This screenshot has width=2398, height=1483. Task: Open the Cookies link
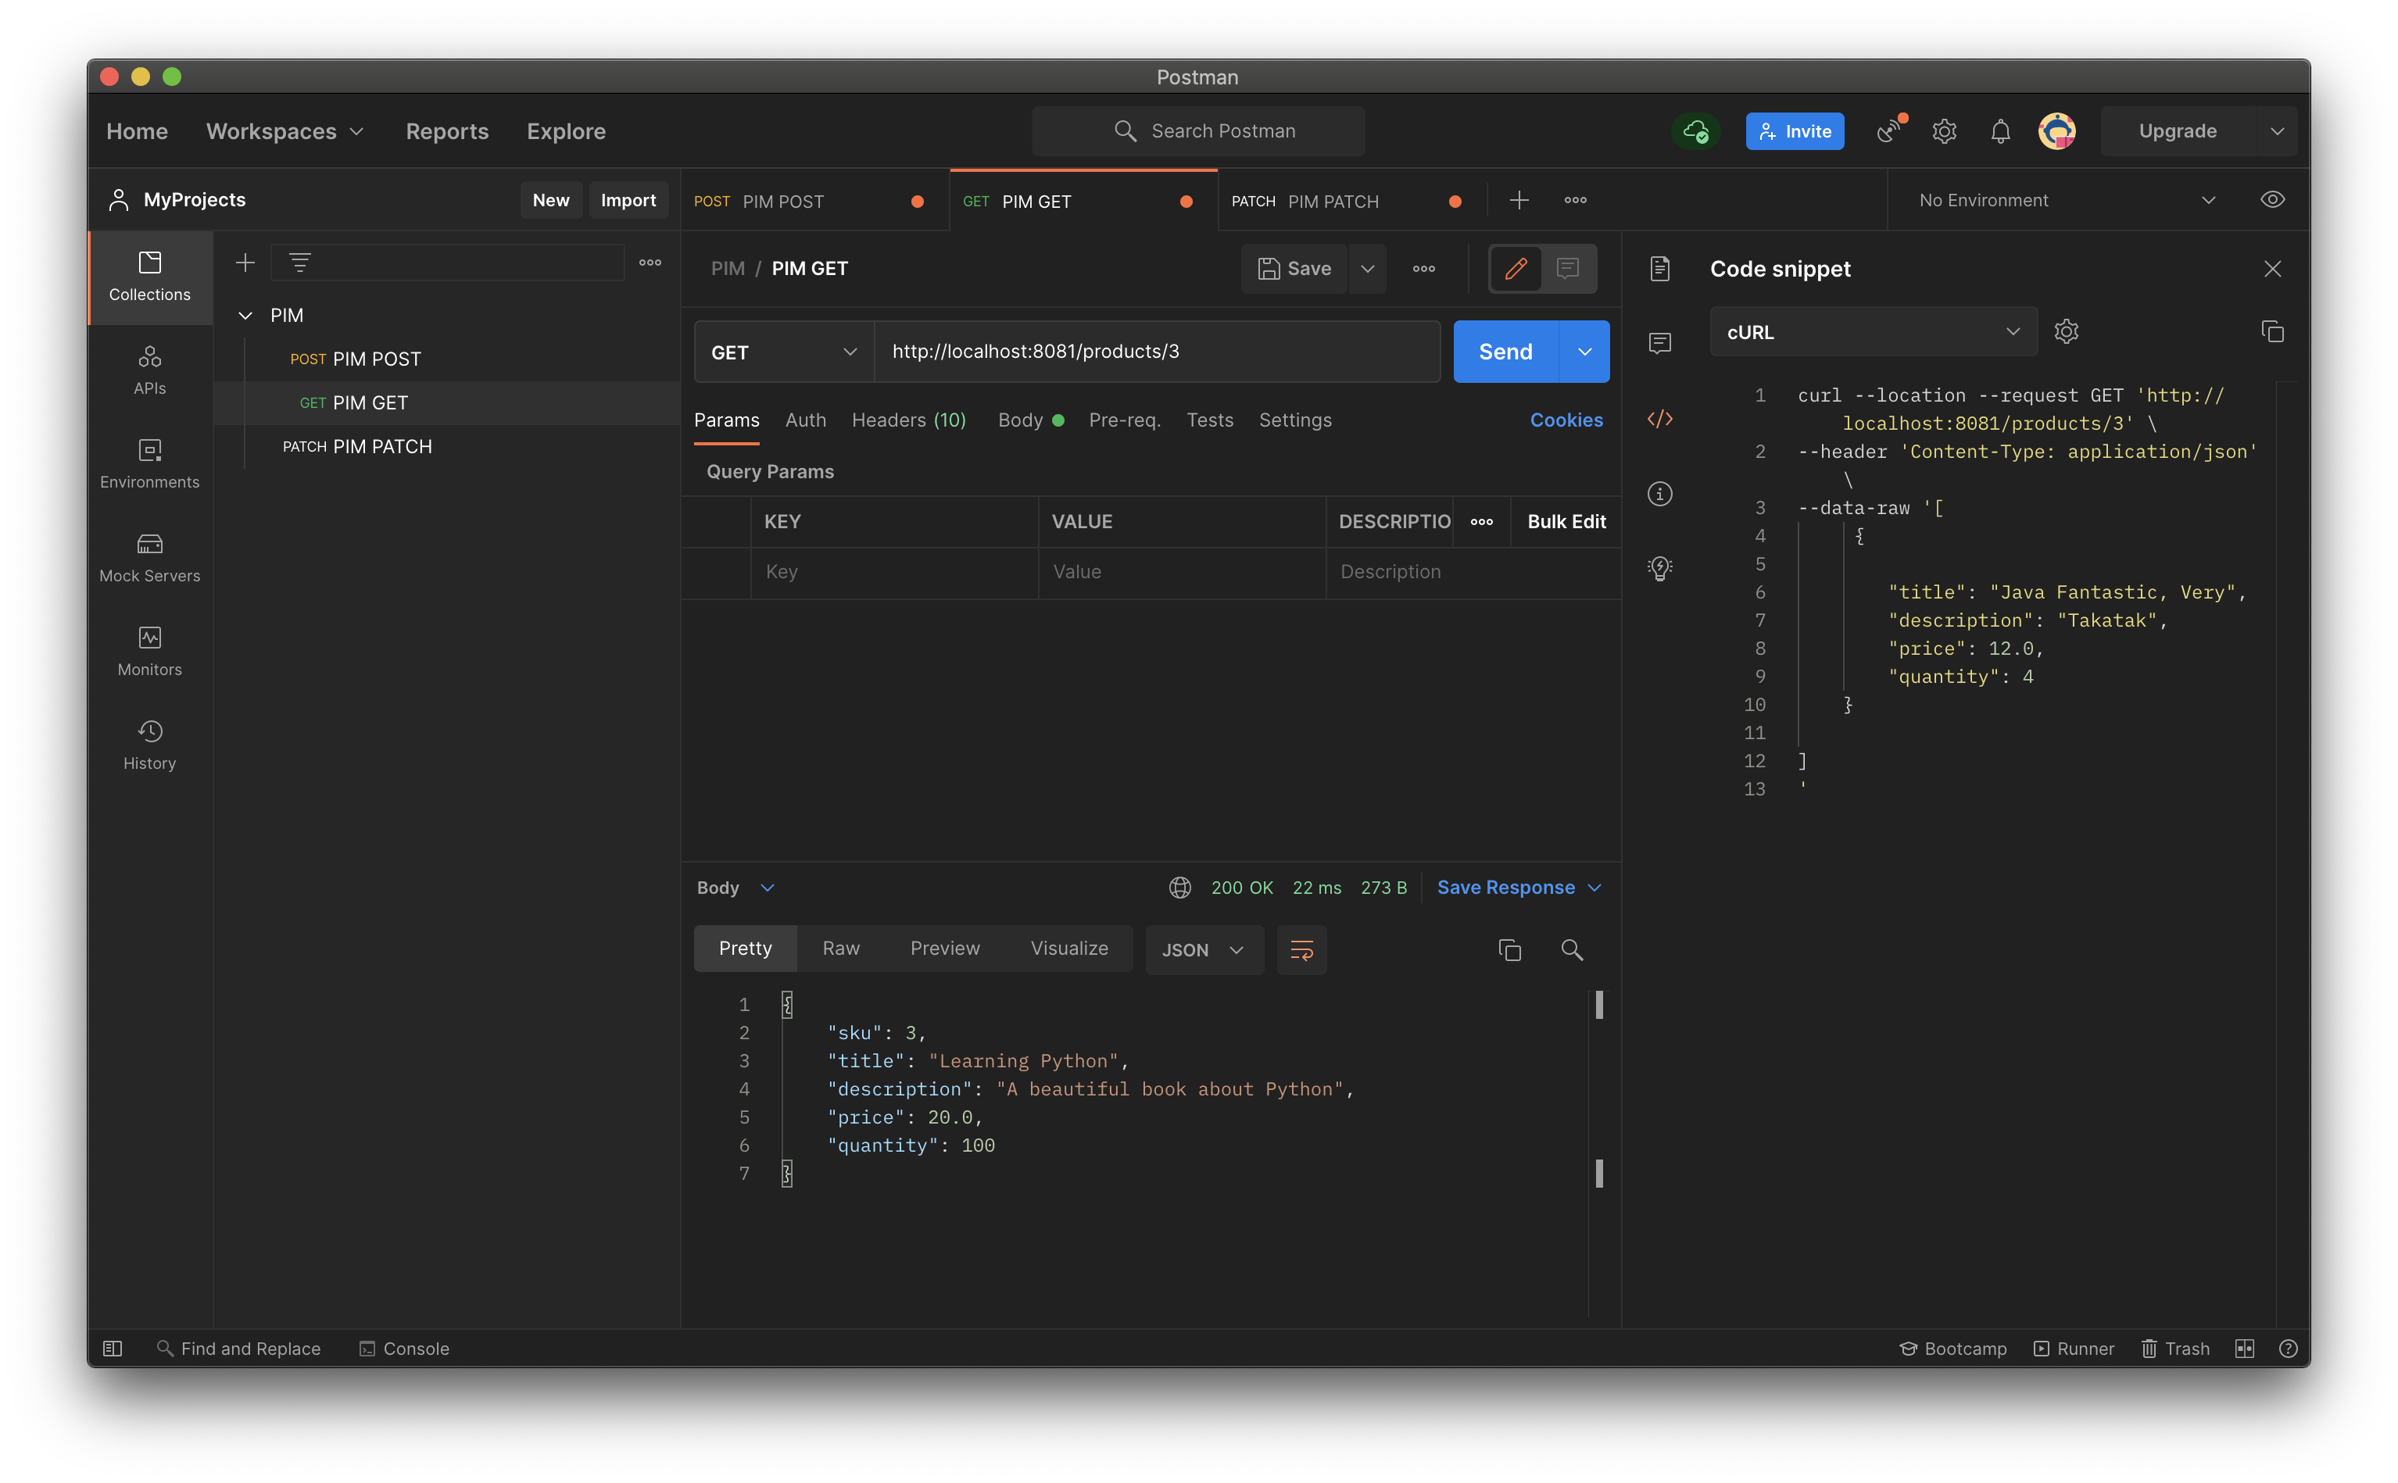tap(1566, 420)
